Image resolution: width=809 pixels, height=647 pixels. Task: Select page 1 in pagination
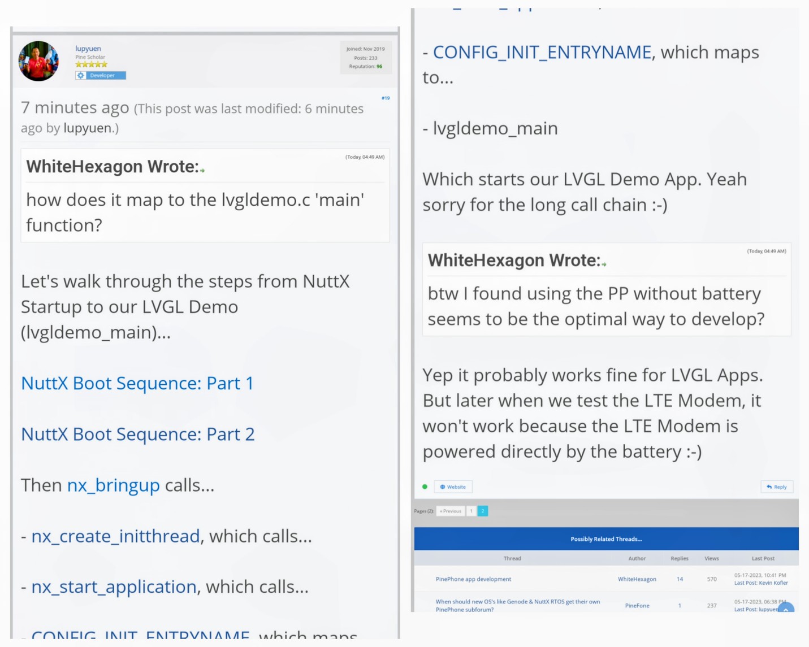pos(471,511)
